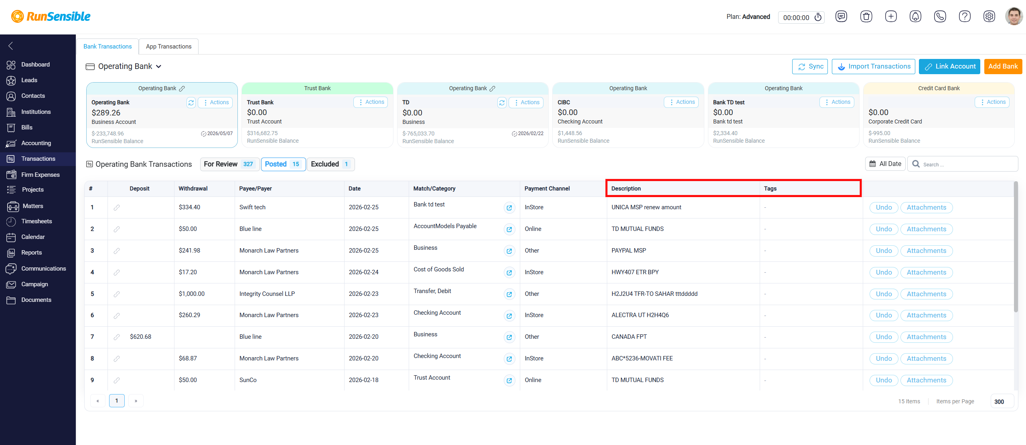This screenshot has width=1026, height=445.
Task: Open the phone call icon
Action: click(940, 16)
